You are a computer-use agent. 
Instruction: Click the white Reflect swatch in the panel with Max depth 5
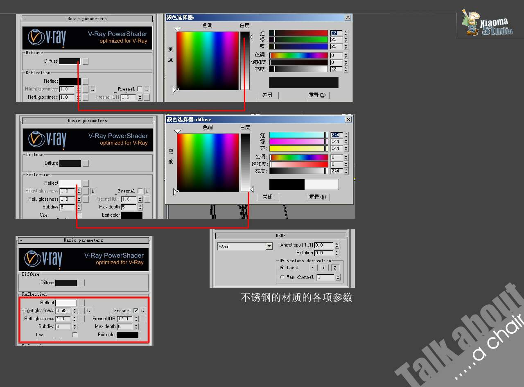click(70, 183)
